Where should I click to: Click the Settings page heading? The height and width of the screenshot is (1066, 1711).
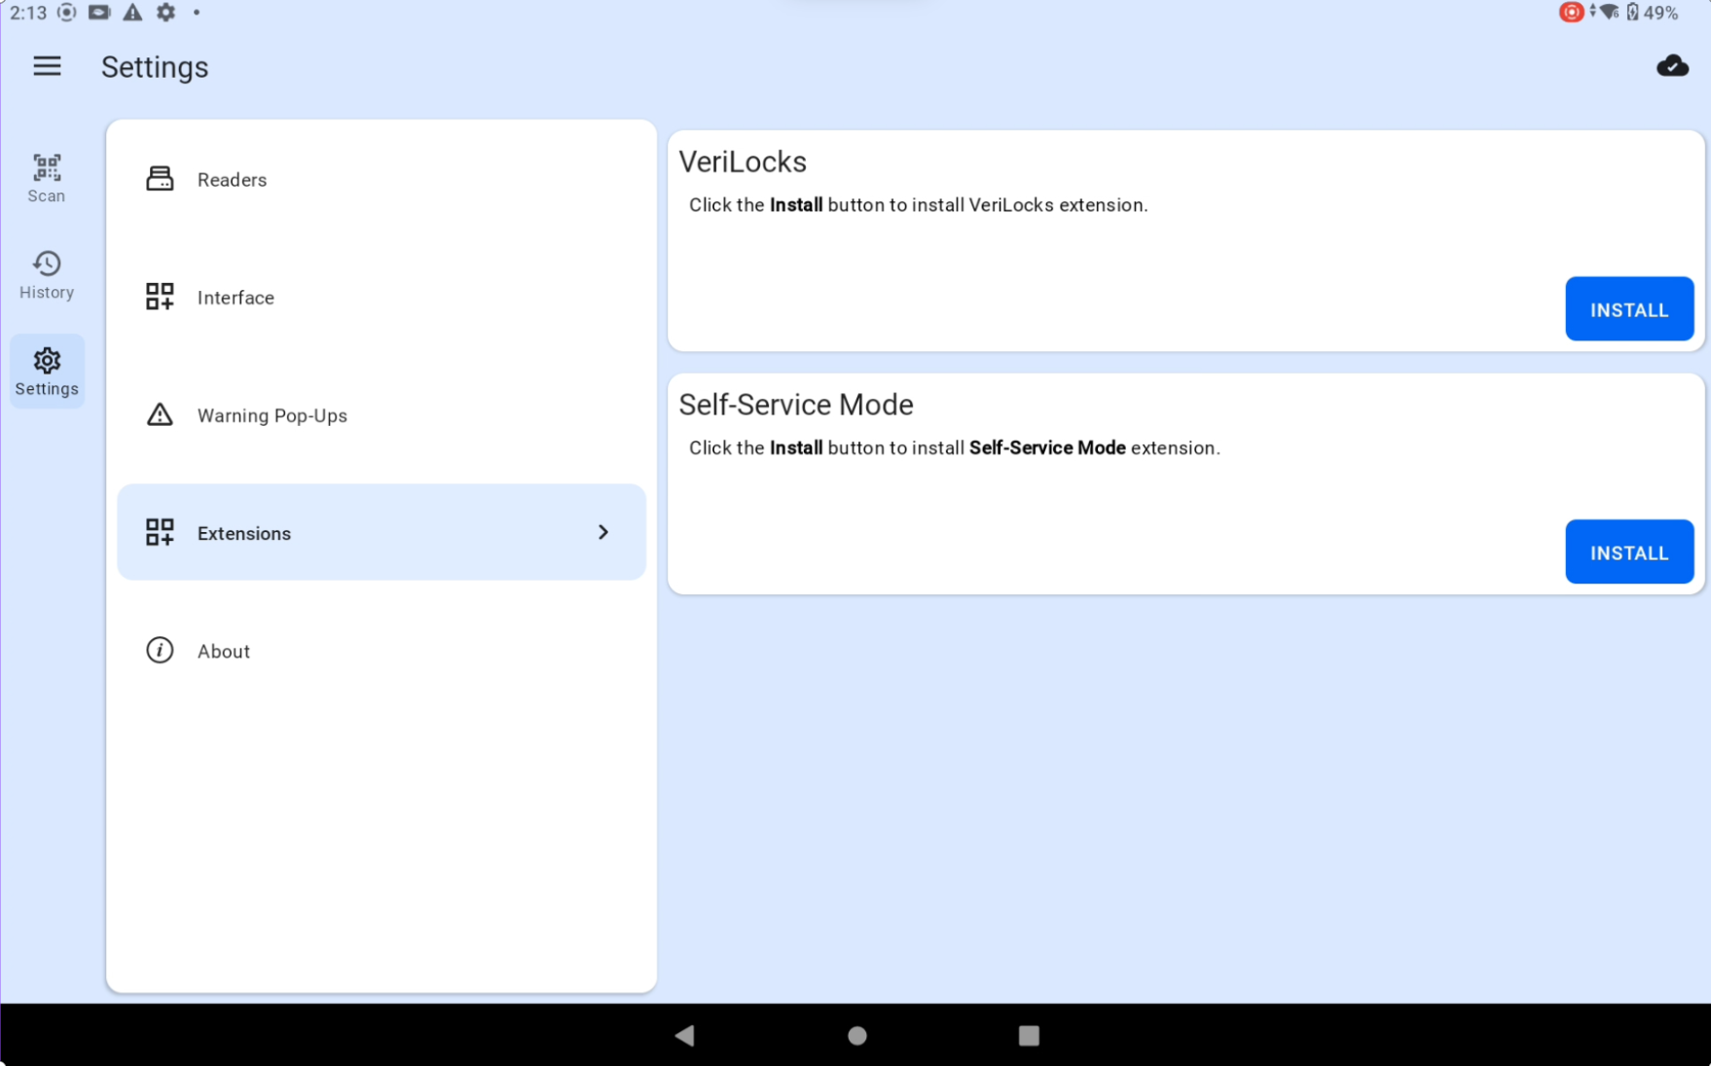tap(155, 67)
